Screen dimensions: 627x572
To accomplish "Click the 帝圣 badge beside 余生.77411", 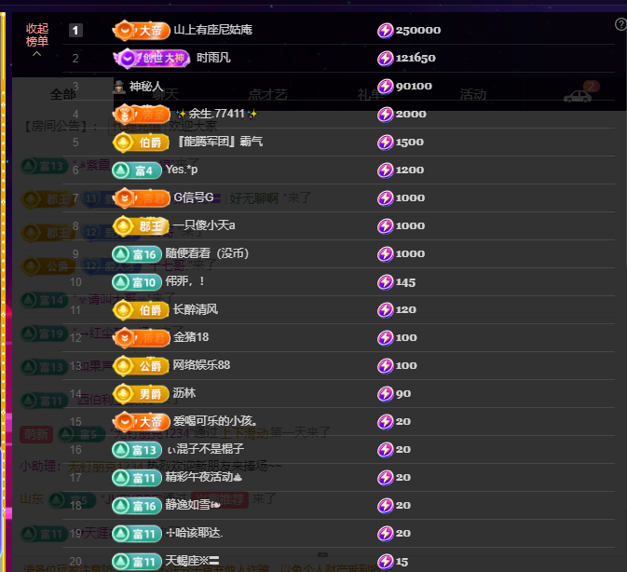I will [x=142, y=115].
